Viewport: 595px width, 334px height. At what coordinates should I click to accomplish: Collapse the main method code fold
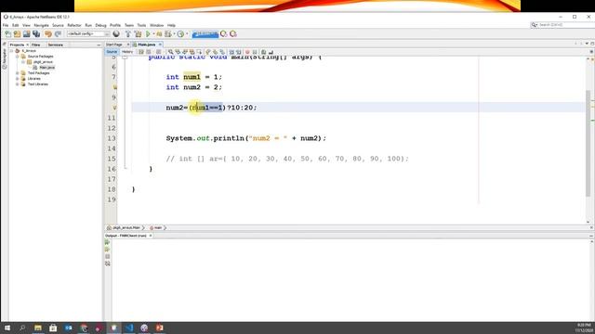125,58
